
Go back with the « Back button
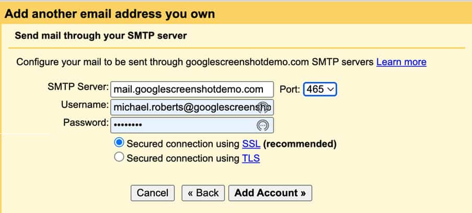click(203, 193)
